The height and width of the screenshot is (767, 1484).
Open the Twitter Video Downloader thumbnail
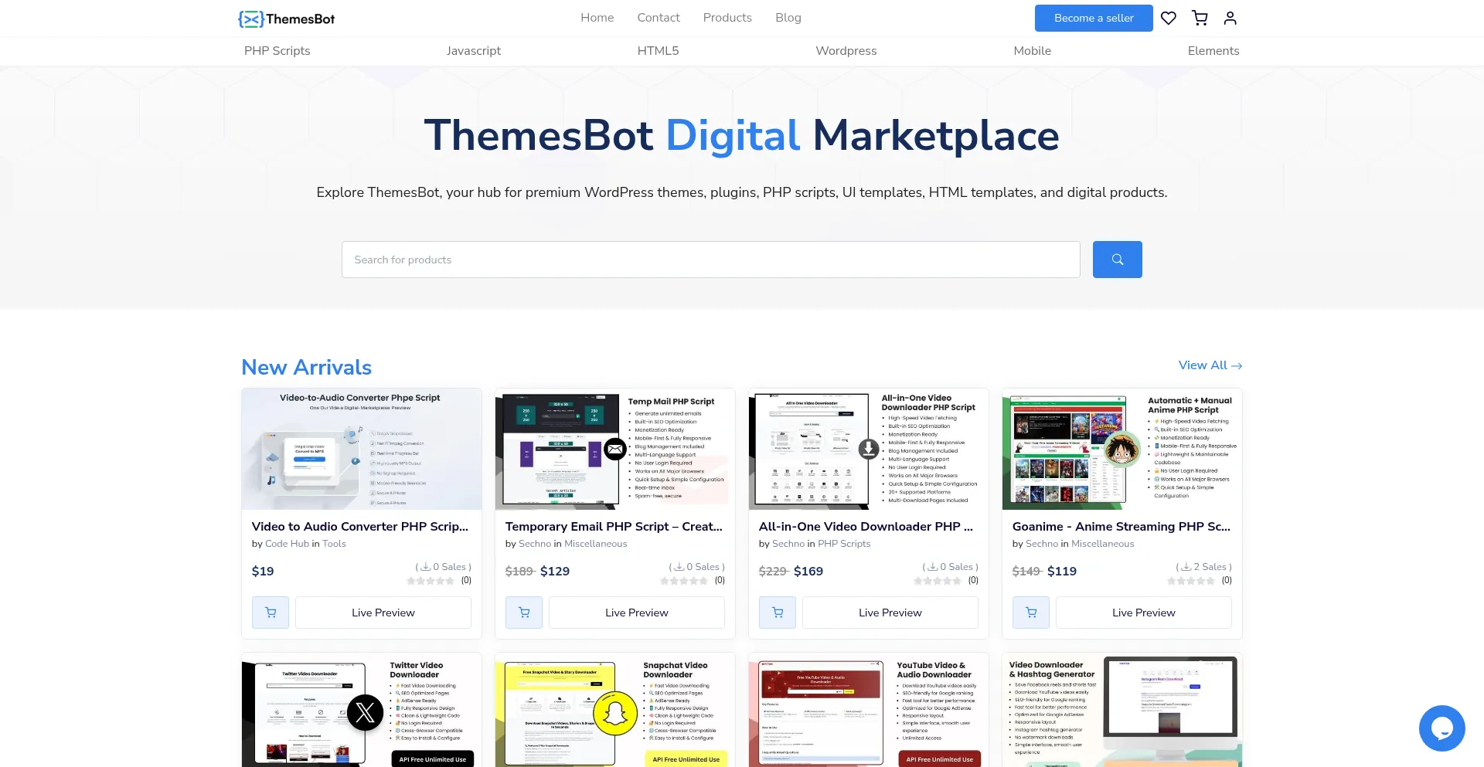point(361,711)
